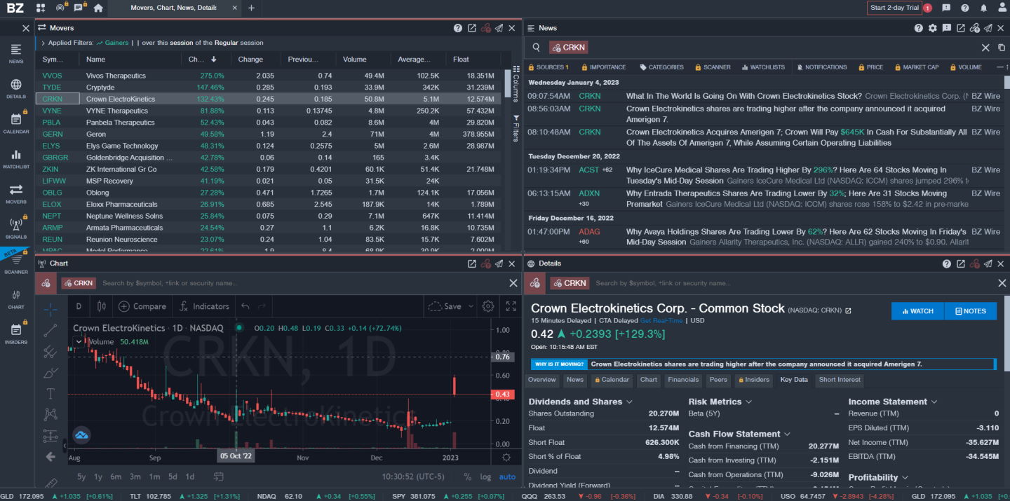Open the Risk Metrics dropdown
Image resolution: width=1010 pixels, height=501 pixels.
coord(746,401)
